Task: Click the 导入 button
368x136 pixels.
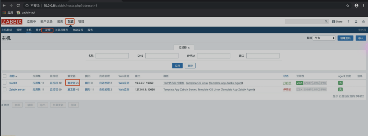Action: [x=361, y=38]
